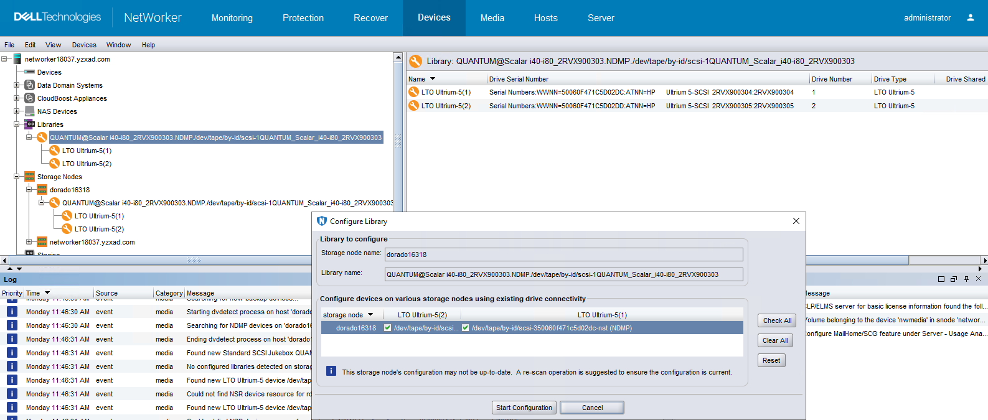The height and width of the screenshot is (420, 988).
Task: Click the dorado16318 storage node icon
Action: [x=42, y=190]
